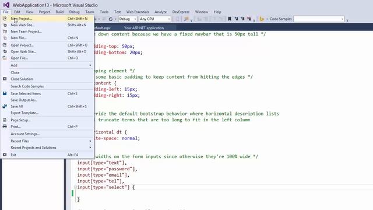The image size is (373, 210).
Task: Click the code line input[type="password"],
Action: pos(107,169)
